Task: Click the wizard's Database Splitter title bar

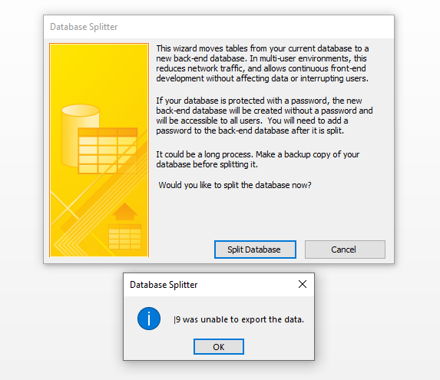Action: 219,27
